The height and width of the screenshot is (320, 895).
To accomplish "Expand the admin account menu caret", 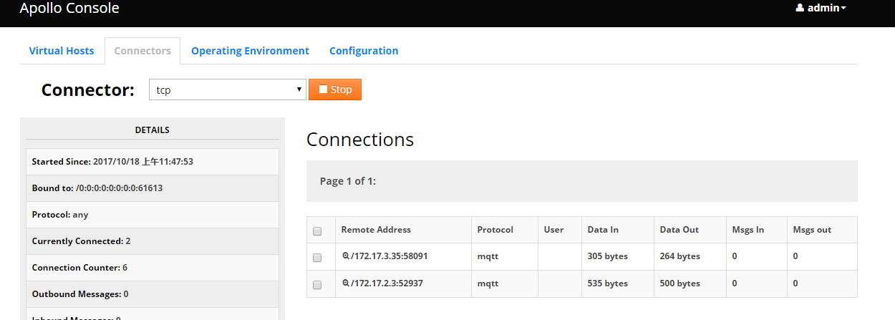I will pyautogui.click(x=843, y=9).
